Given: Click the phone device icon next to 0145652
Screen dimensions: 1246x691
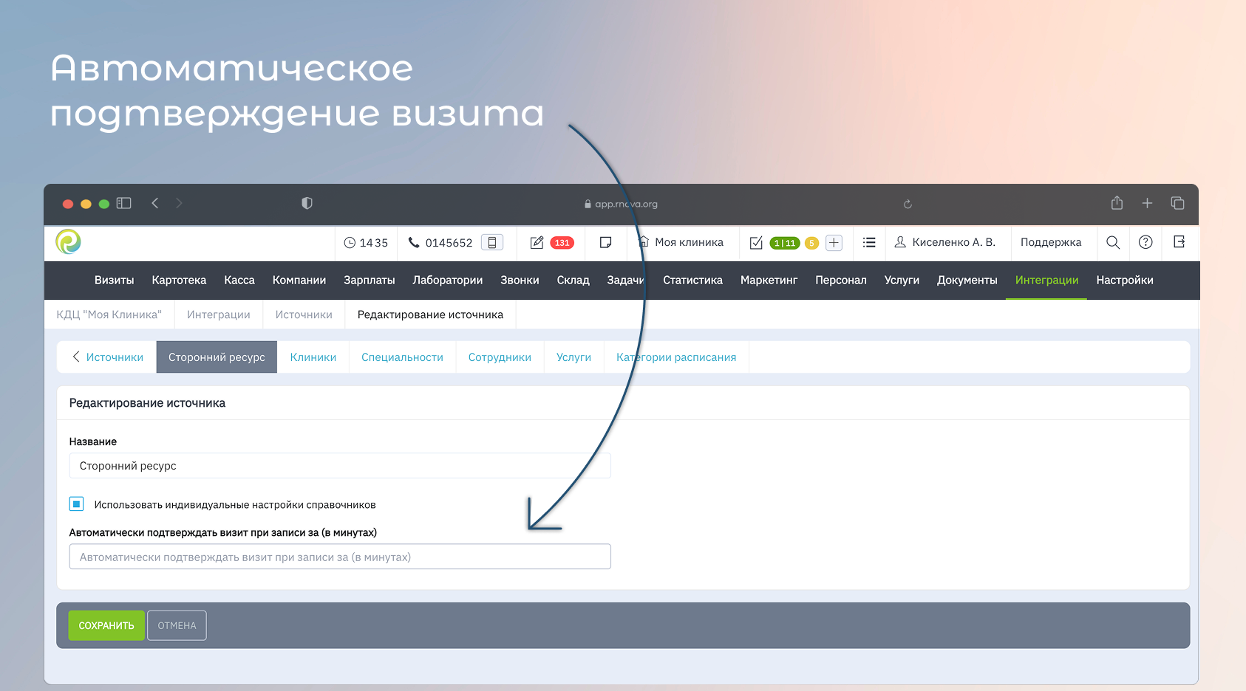Looking at the screenshot, I should point(491,242).
